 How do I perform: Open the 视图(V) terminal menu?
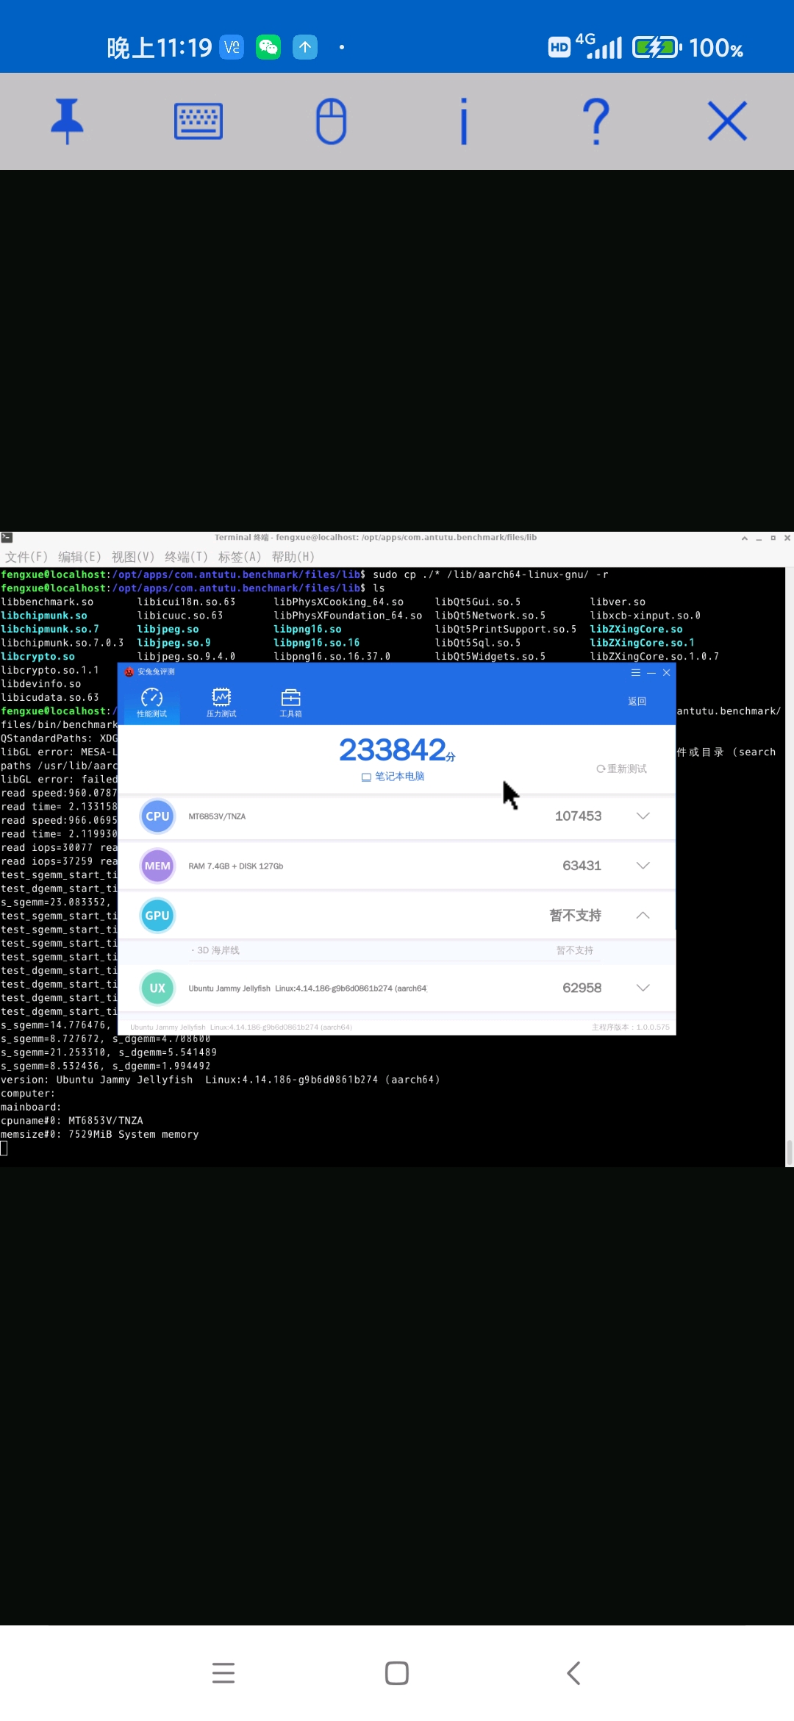coord(133,557)
